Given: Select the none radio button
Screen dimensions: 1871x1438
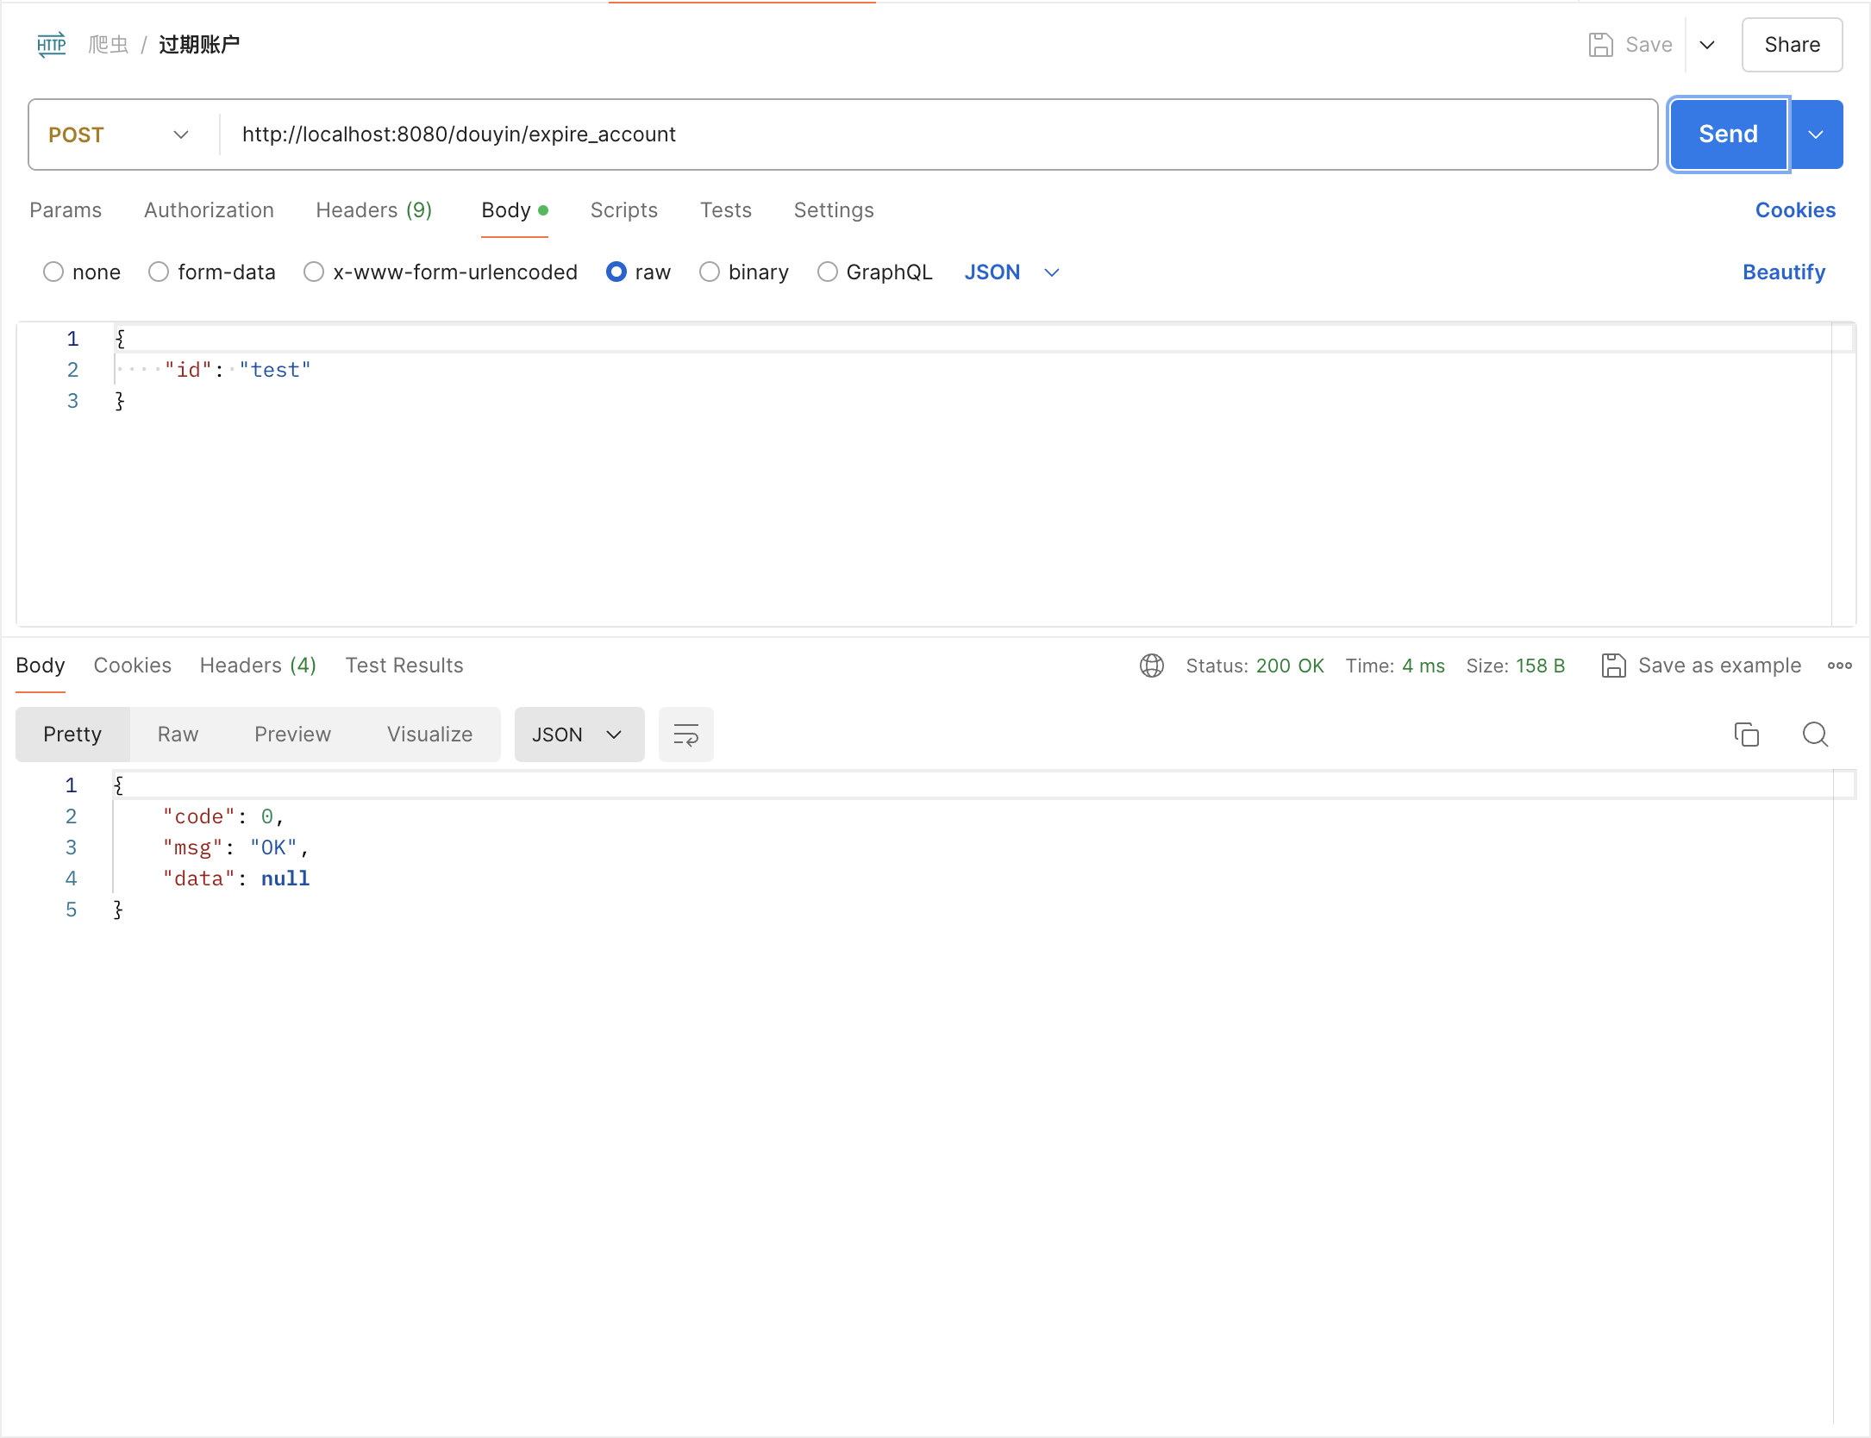Looking at the screenshot, I should tap(53, 272).
